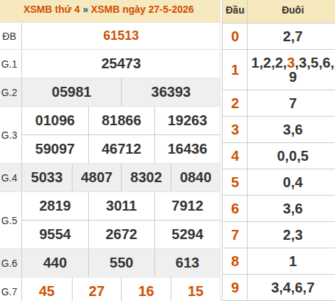This screenshot has height=301, width=335.
Task: Select G.3 number 16436
Action: pos(187,149)
